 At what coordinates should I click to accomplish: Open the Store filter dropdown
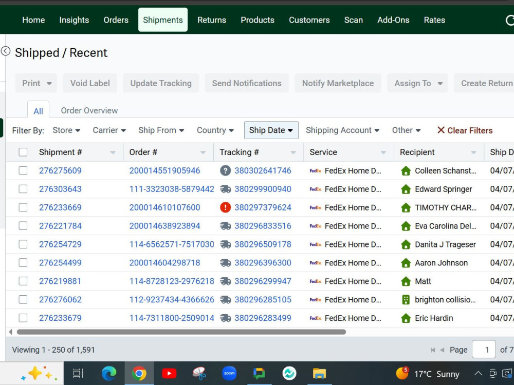coord(66,130)
